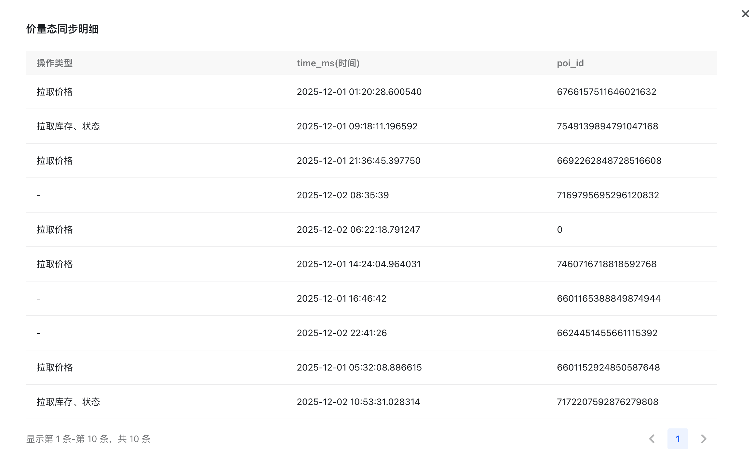
Task: Click the poi_id cell showing 0
Action: coord(559,229)
